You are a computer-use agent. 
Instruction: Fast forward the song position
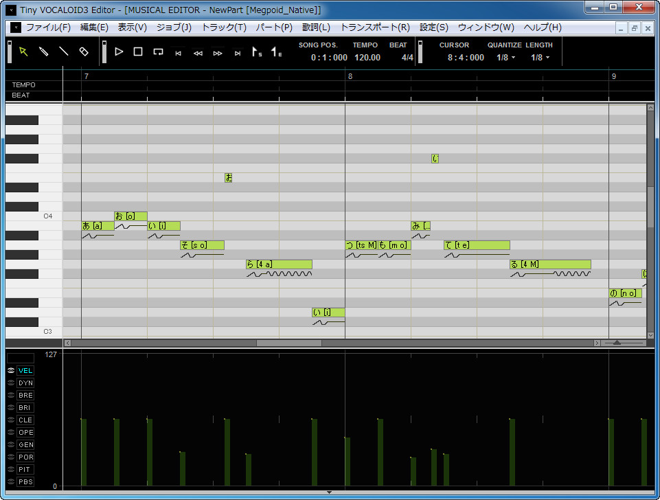pos(218,53)
